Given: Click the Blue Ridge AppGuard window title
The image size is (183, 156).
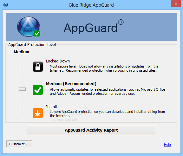Looking at the screenshot, I should [x=91, y=5].
